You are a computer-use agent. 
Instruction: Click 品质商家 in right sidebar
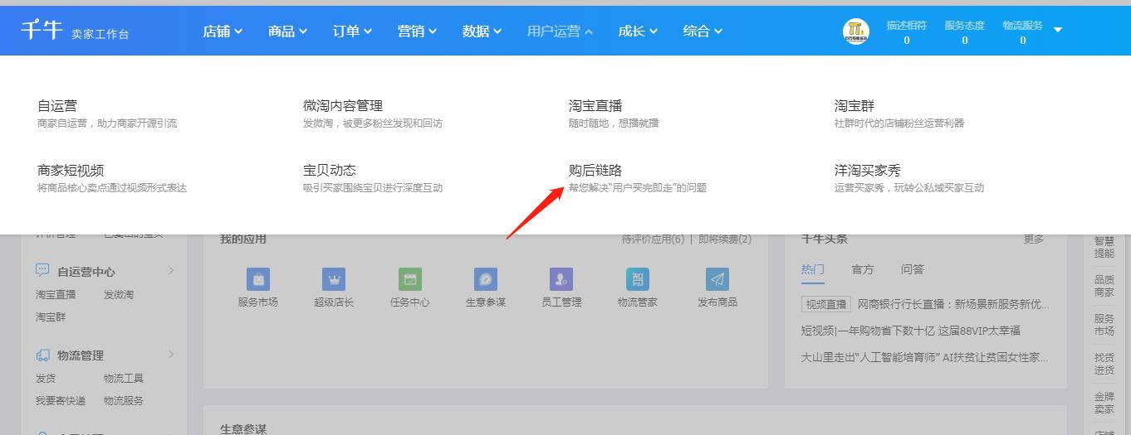pyautogui.click(x=1104, y=286)
